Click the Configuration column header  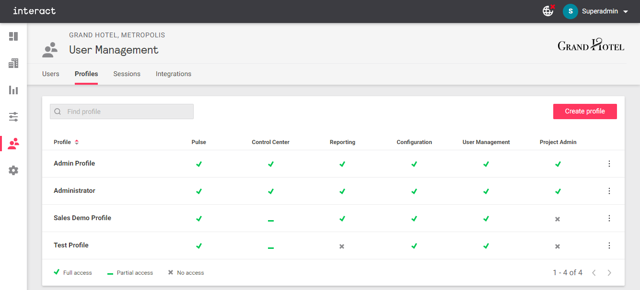pos(414,142)
